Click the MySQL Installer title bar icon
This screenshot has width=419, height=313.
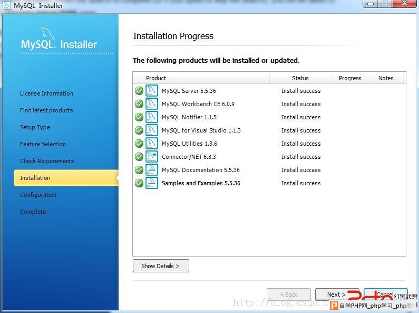click(x=7, y=5)
